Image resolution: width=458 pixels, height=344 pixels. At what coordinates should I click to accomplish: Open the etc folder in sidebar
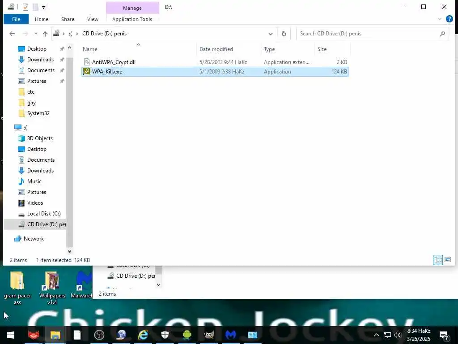pyautogui.click(x=31, y=92)
